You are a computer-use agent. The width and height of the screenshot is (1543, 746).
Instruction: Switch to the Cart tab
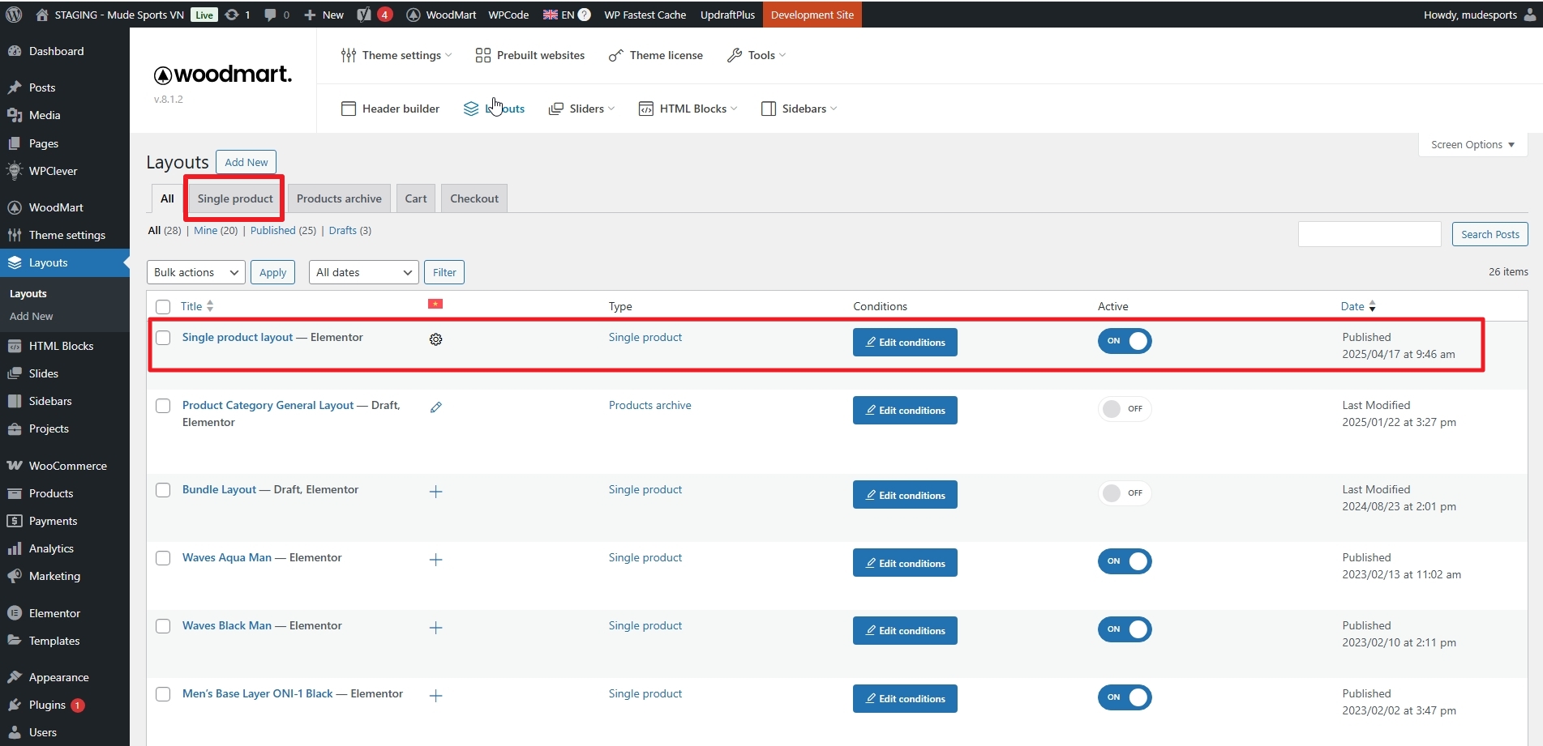(x=416, y=198)
